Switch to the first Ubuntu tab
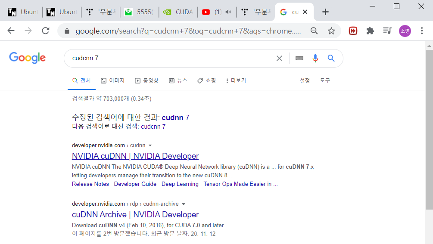This screenshot has height=244, width=433. (23, 12)
